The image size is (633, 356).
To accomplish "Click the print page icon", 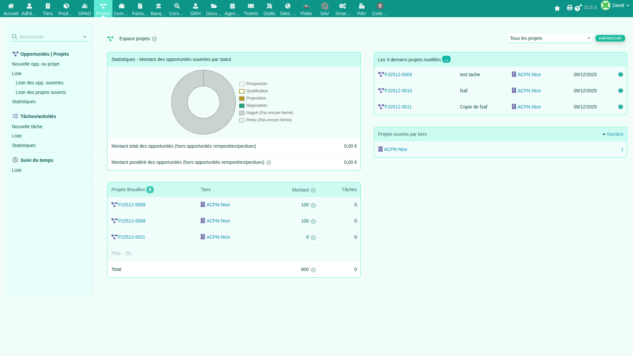I will (x=569, y=8).
